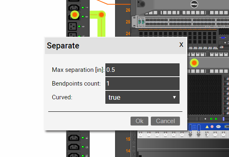Select rack unit number 26 label
This screenshot has width=229, height=157.
coord(128,10)
